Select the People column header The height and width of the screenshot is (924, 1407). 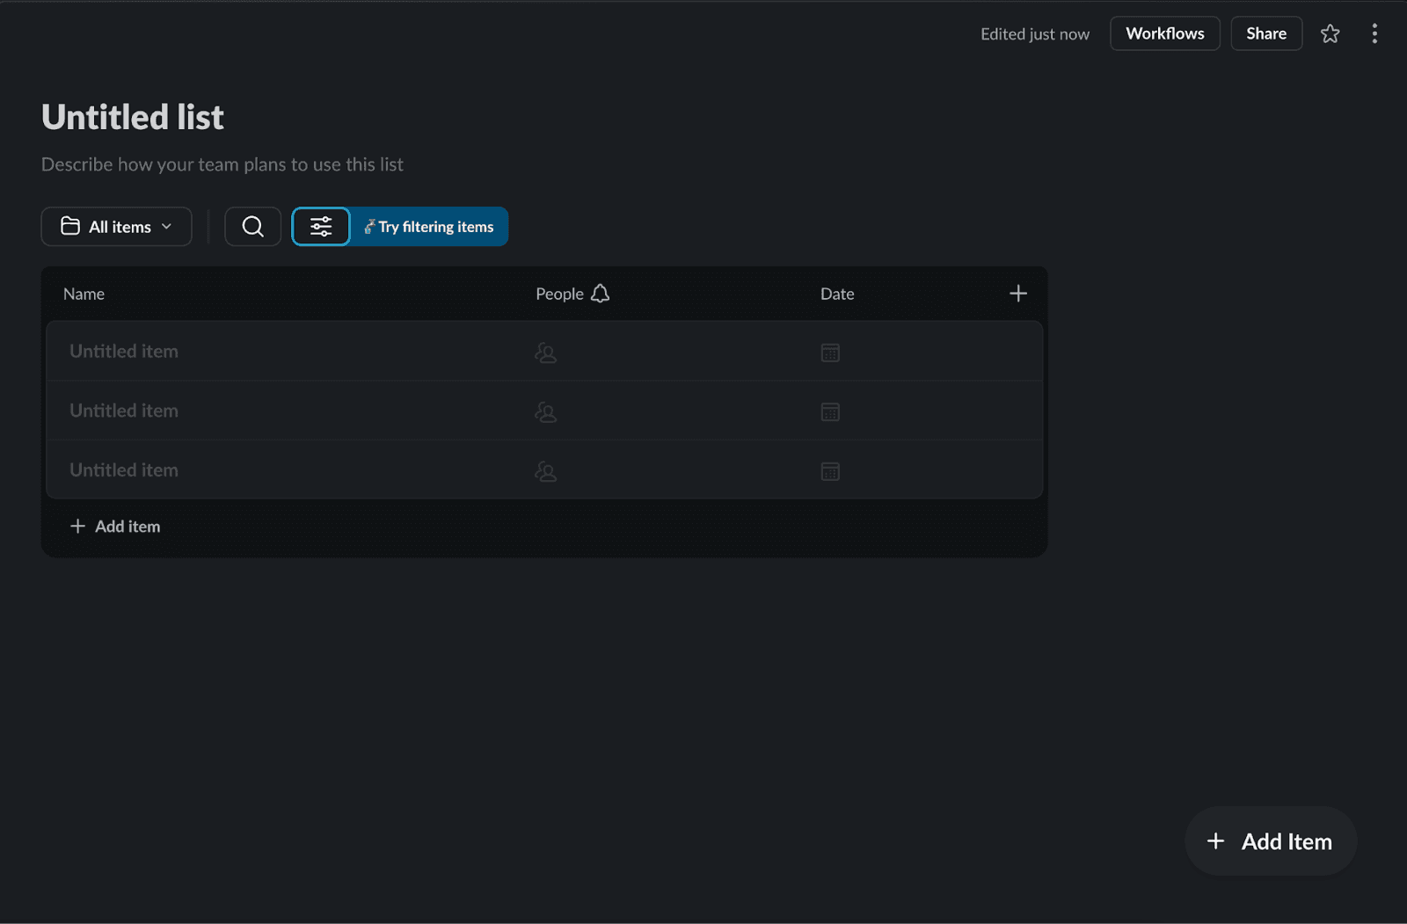coord(559,294)
